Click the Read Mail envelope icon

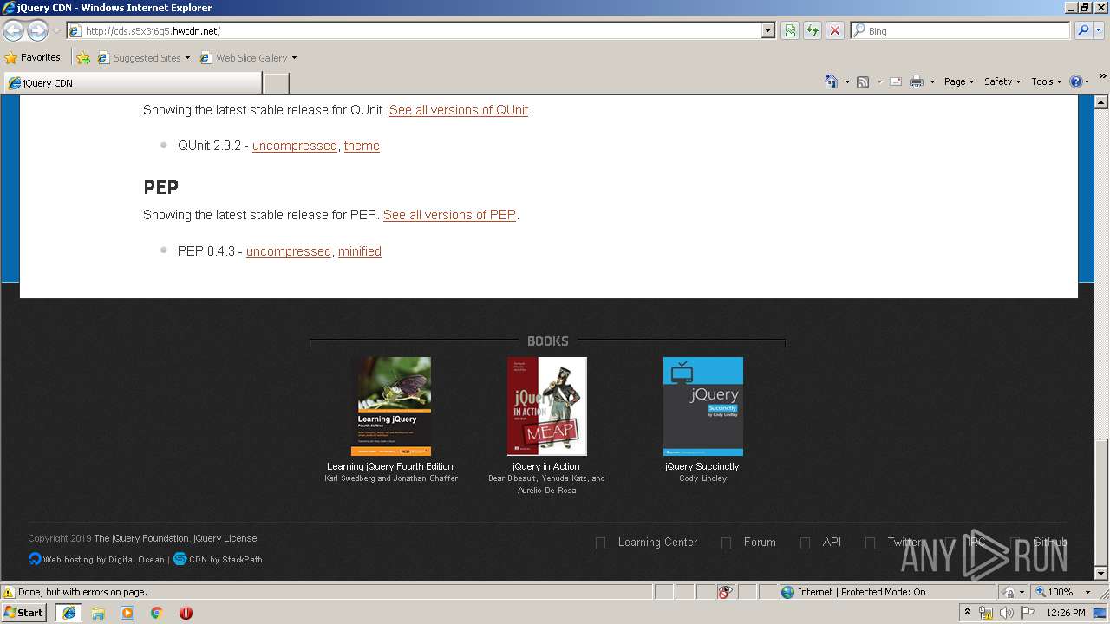coord(896,81)
